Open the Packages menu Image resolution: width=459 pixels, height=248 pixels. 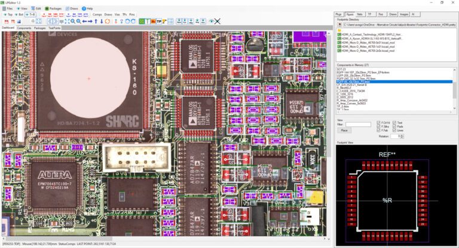53,8
